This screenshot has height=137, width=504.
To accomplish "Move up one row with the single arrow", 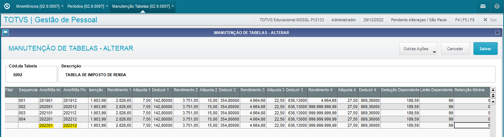I will tap(493, 101).
